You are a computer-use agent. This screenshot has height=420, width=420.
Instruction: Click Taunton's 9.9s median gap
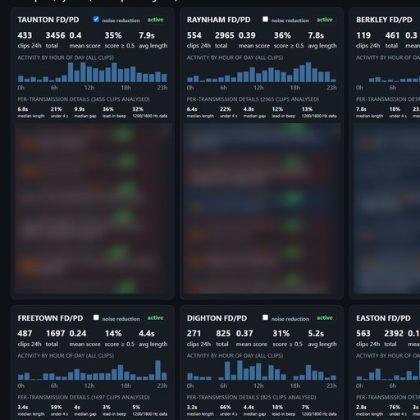point(80,109)
